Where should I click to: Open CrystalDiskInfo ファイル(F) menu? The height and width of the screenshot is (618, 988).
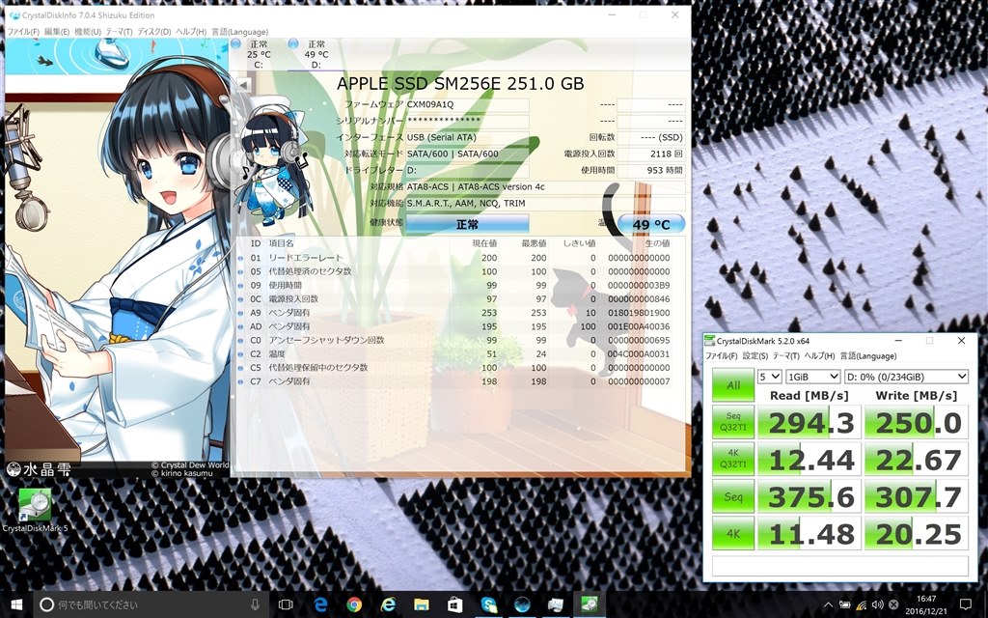(x=23, y=32)
